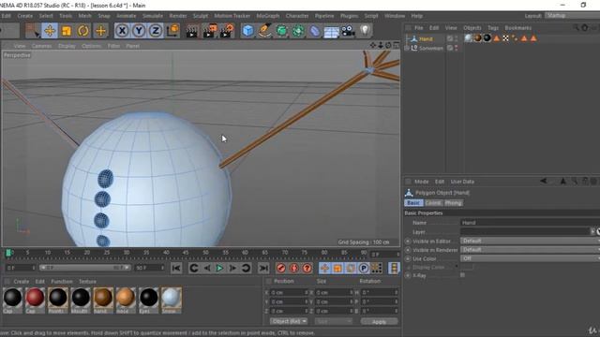Expand the Snowman null object
The width and height of the screenshot is (600, 337).
(407, 48)
